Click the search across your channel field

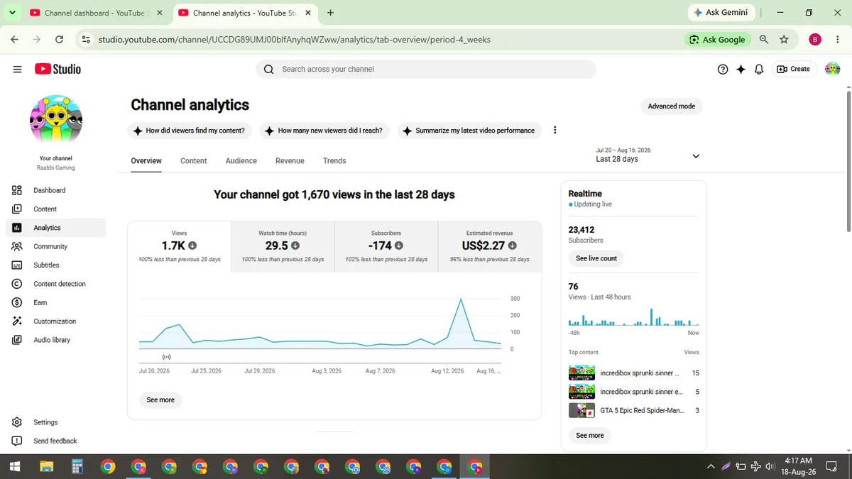(x=426, y=69)
